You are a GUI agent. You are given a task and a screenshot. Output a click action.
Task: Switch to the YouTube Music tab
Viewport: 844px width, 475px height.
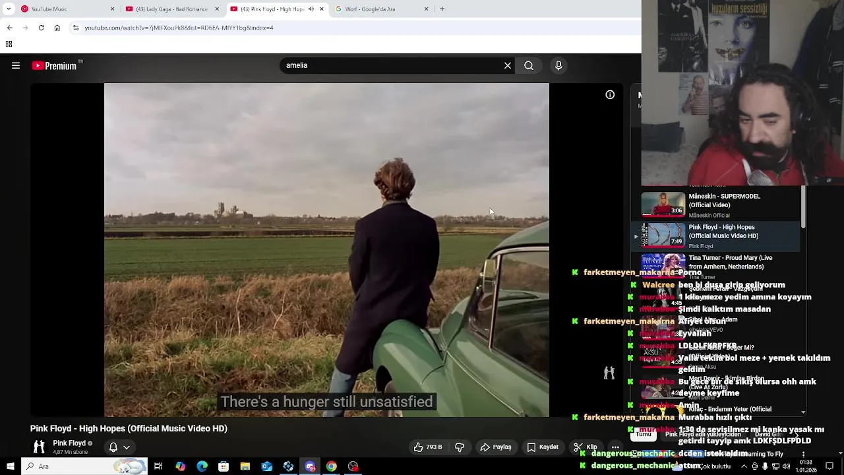coord(67,9)
